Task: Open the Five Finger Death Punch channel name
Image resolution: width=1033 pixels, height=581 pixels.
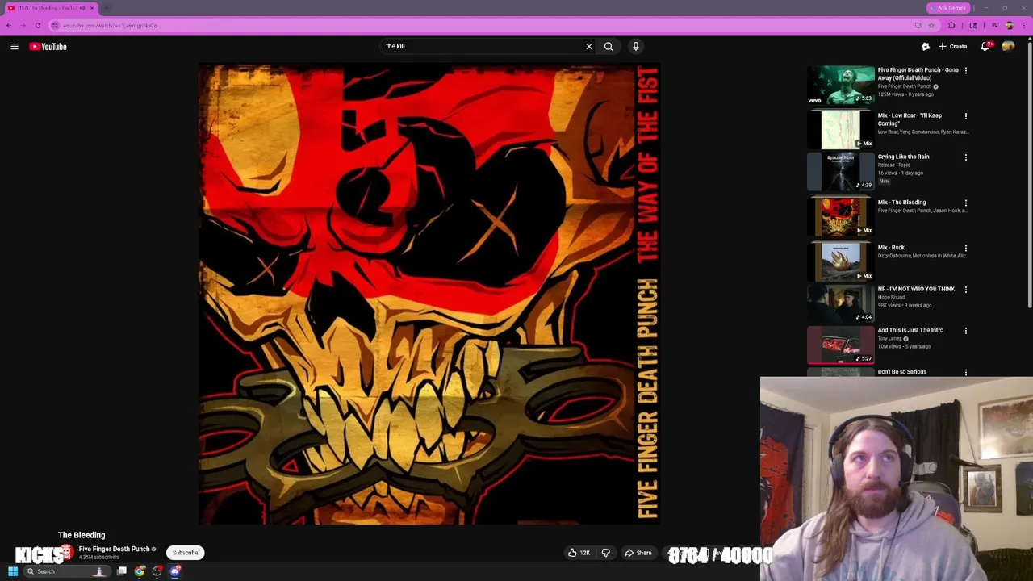Action: click(114, 549)
